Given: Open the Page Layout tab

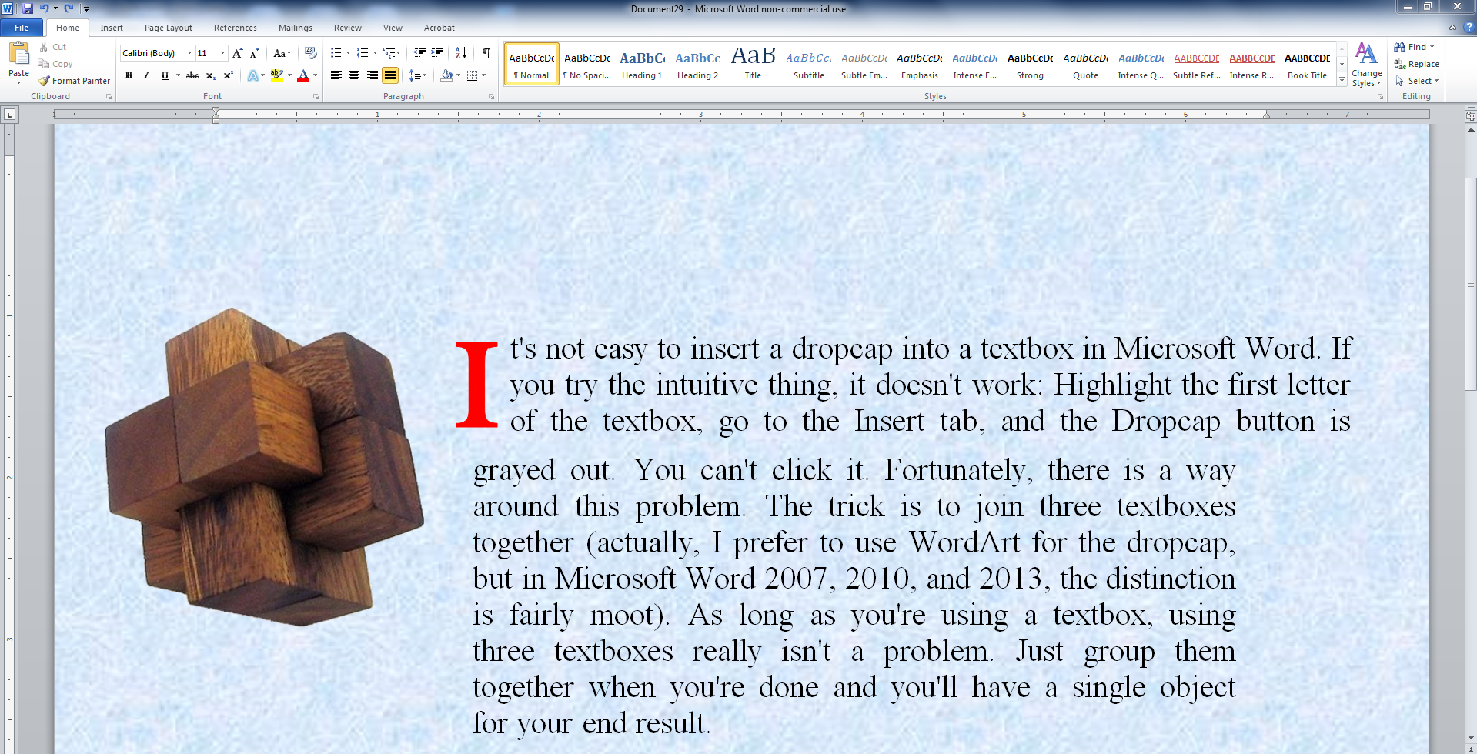Looking at the screenshot, I should click(168, 28).
